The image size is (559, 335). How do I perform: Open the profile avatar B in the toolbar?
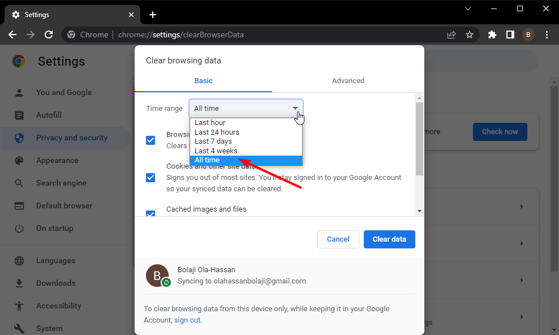point(528,35)
